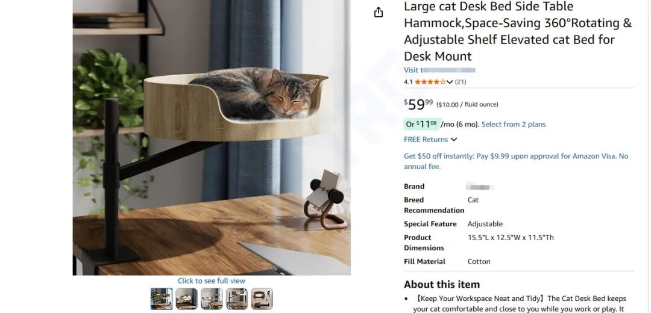651x313 pixels.
Task: Click the $11.08 monthly payment badge
Action: [421, 125]
